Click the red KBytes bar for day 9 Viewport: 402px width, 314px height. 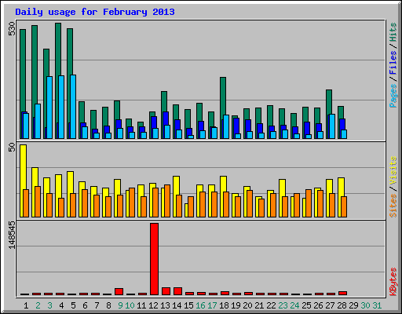[119, 291]
